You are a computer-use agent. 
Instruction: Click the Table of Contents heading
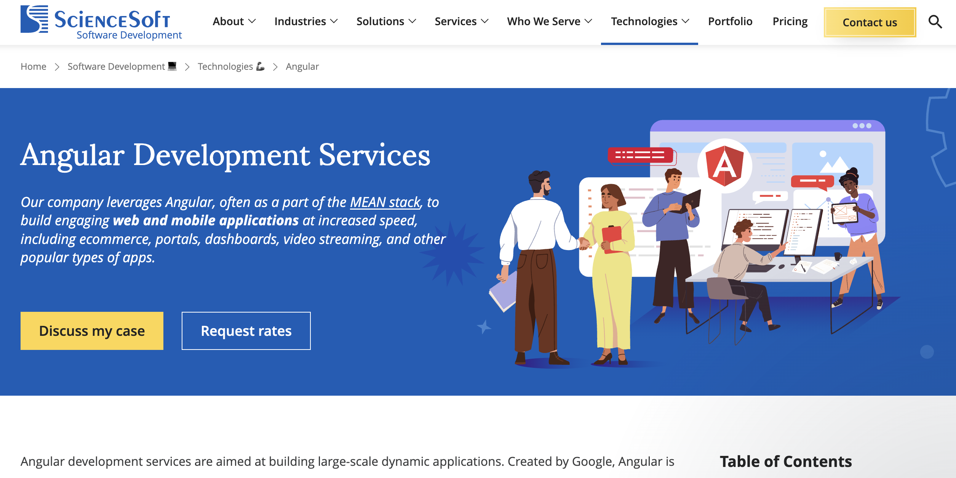coord(786,462)
